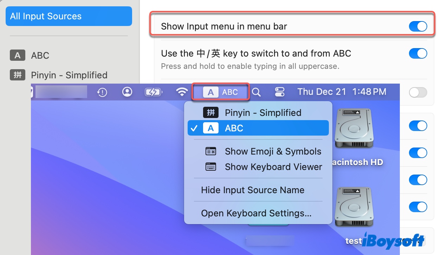Select Pinyin - Simplified in sidebar list

coord(69,75)
